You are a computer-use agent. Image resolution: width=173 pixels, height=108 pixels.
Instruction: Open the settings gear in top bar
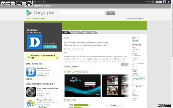[169, 2]
